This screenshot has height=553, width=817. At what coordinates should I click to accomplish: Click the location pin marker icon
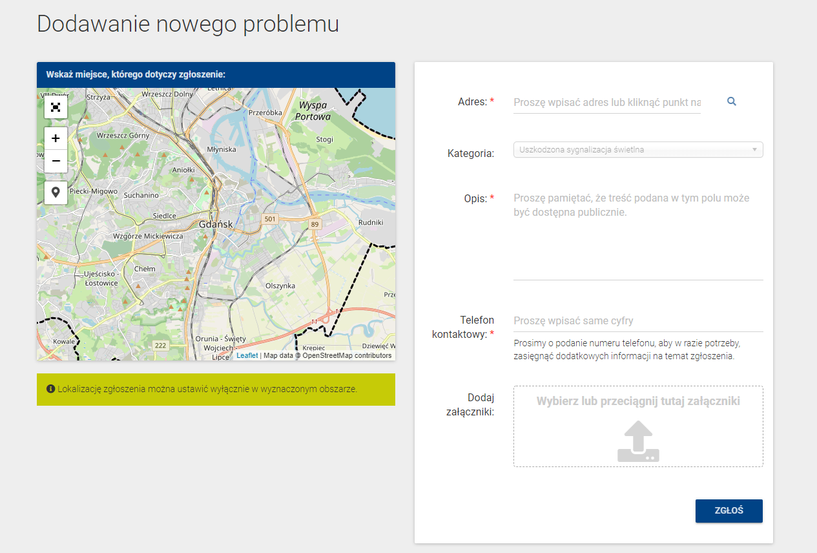pyautogui.click(x=56, y=193)
